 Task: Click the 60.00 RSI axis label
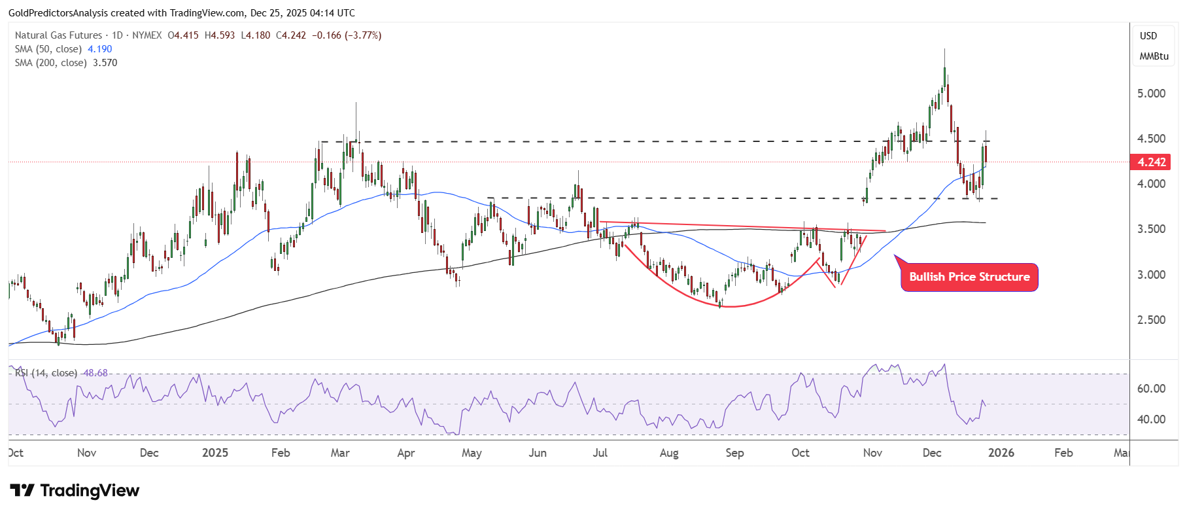[1151, 389]
